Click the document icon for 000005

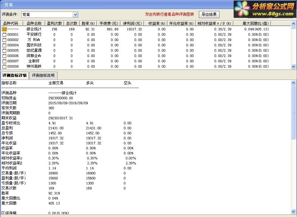(x=4, y=50)
